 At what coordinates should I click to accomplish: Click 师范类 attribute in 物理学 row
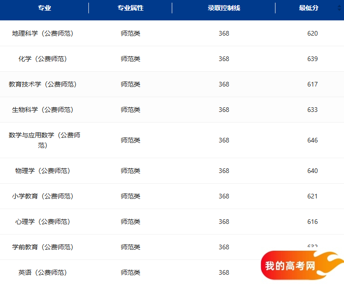click(x=131, y=171)
